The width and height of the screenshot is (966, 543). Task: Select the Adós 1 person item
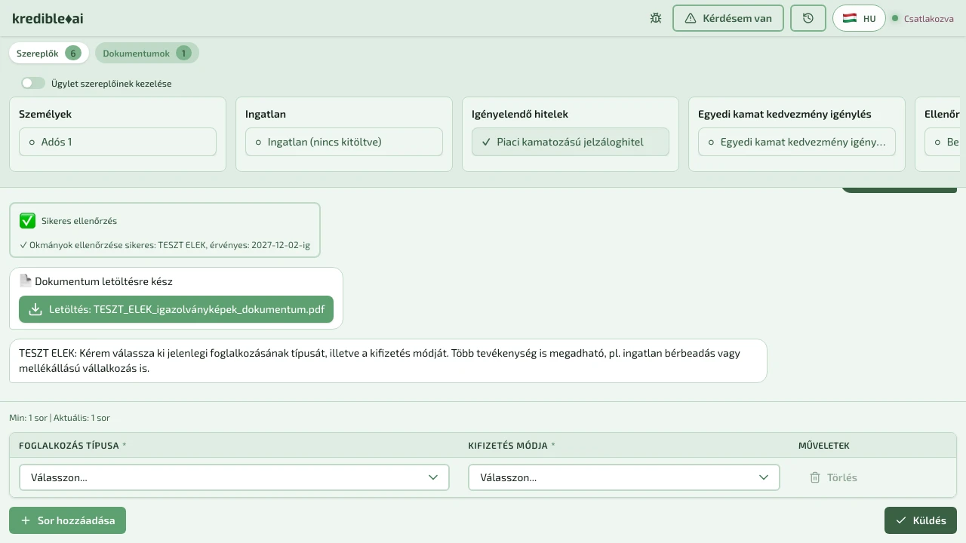coord(118,142)
